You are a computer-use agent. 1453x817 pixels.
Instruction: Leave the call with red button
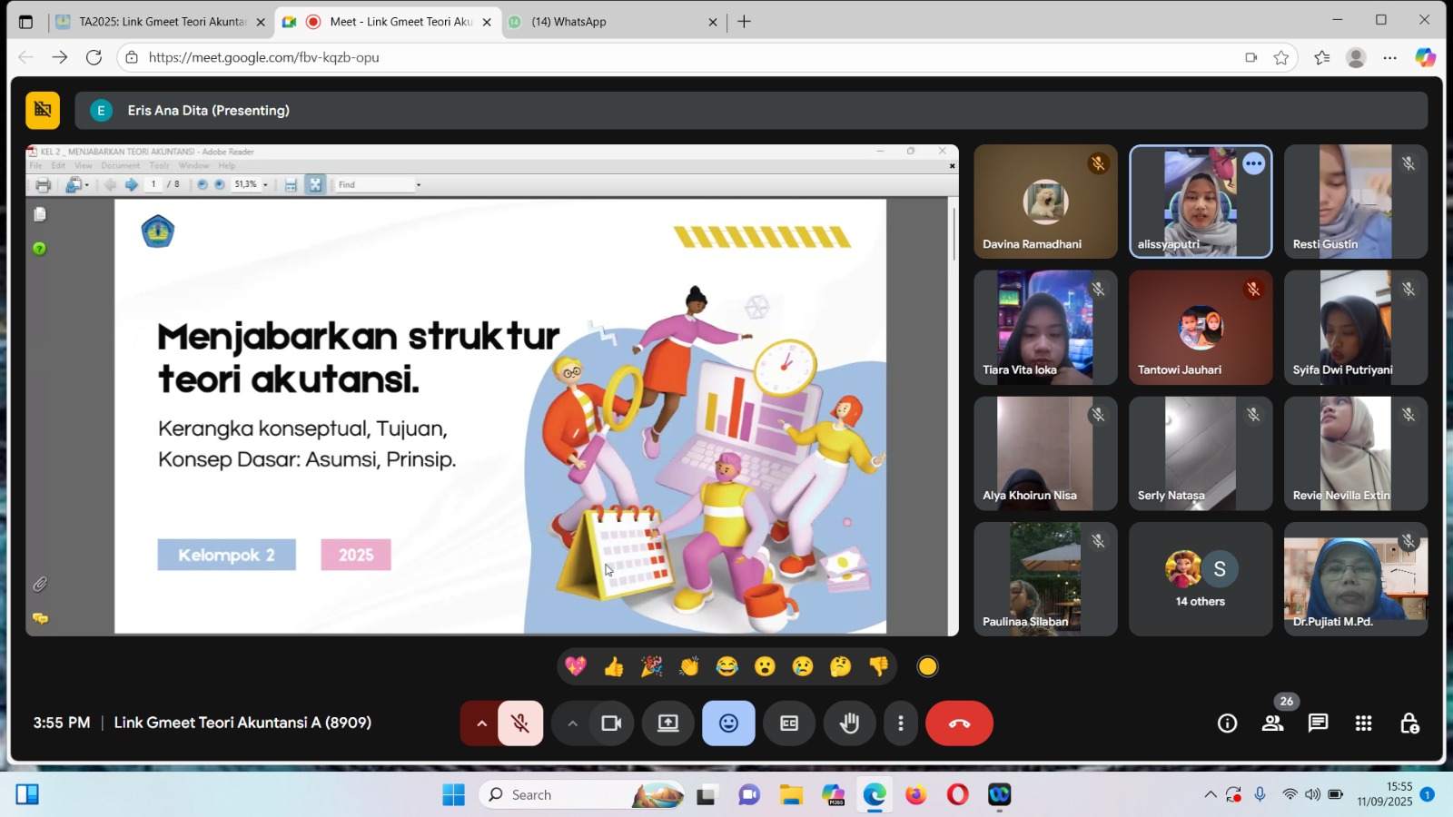959,723
